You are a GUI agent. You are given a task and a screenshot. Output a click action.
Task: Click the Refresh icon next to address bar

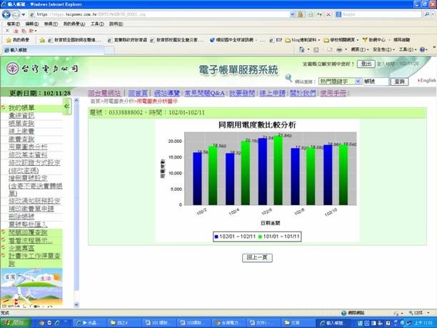[x=320, y=14]
